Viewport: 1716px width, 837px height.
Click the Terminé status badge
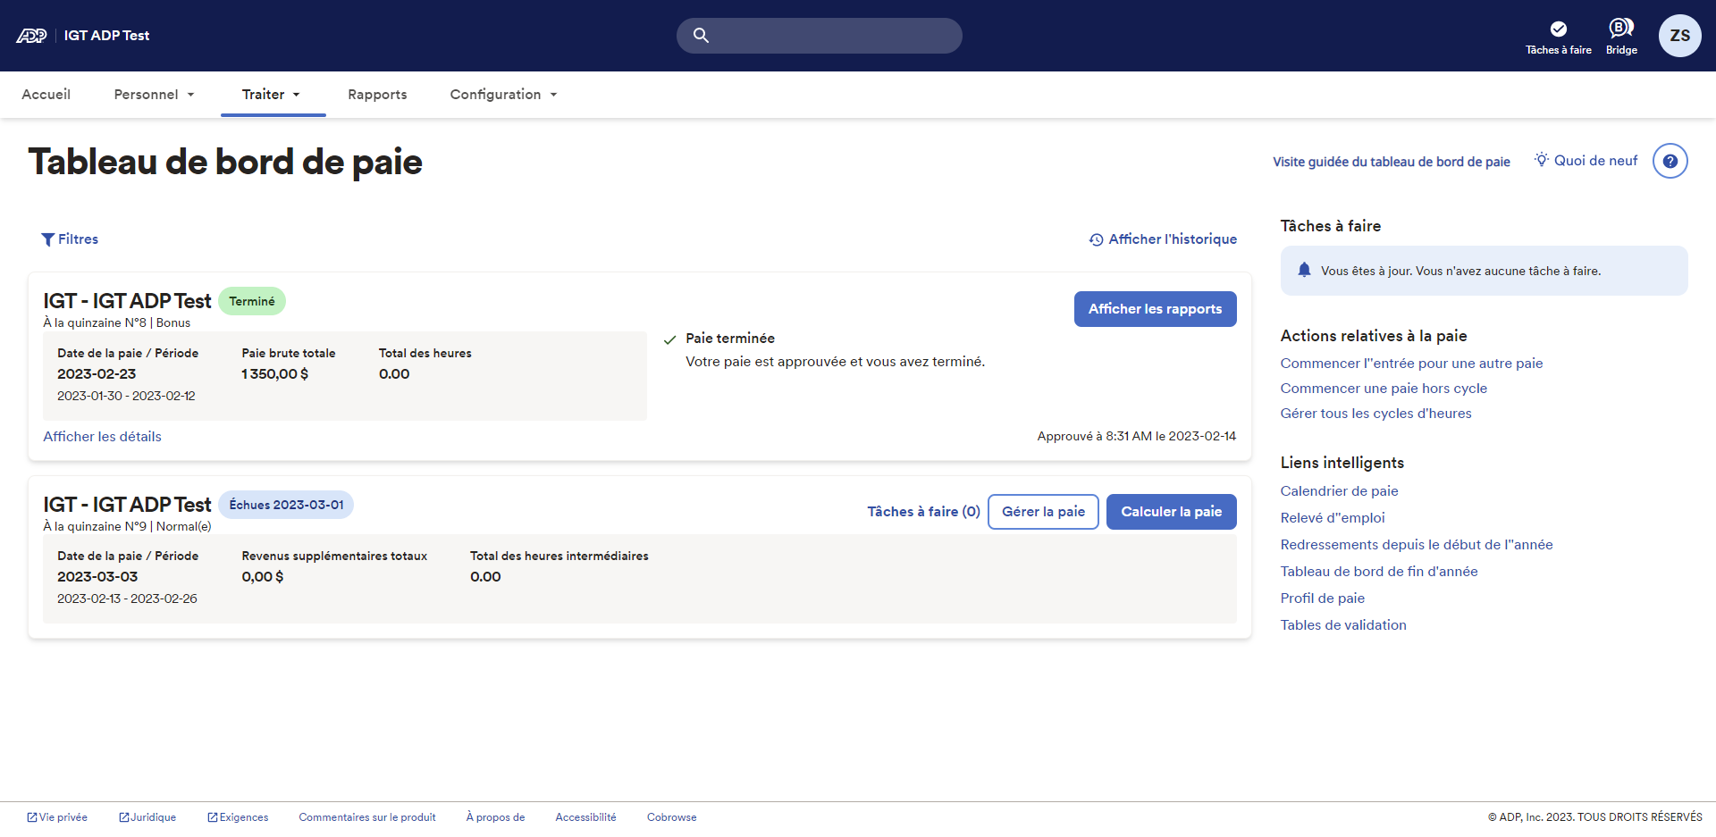coord(252,301)
